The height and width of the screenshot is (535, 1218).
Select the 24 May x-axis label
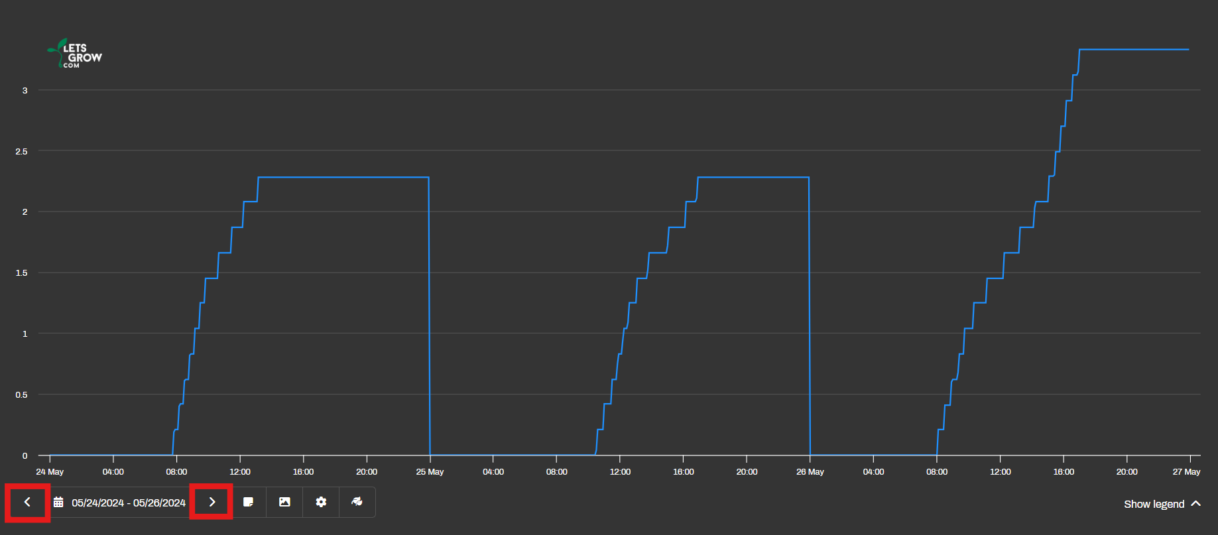pos(50,472)
